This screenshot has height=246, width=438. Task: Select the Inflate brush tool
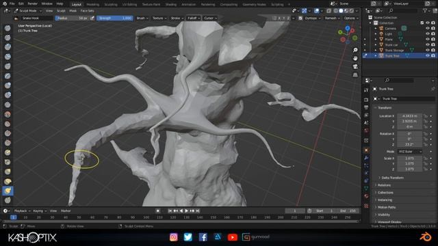click(x=8, y=85)
